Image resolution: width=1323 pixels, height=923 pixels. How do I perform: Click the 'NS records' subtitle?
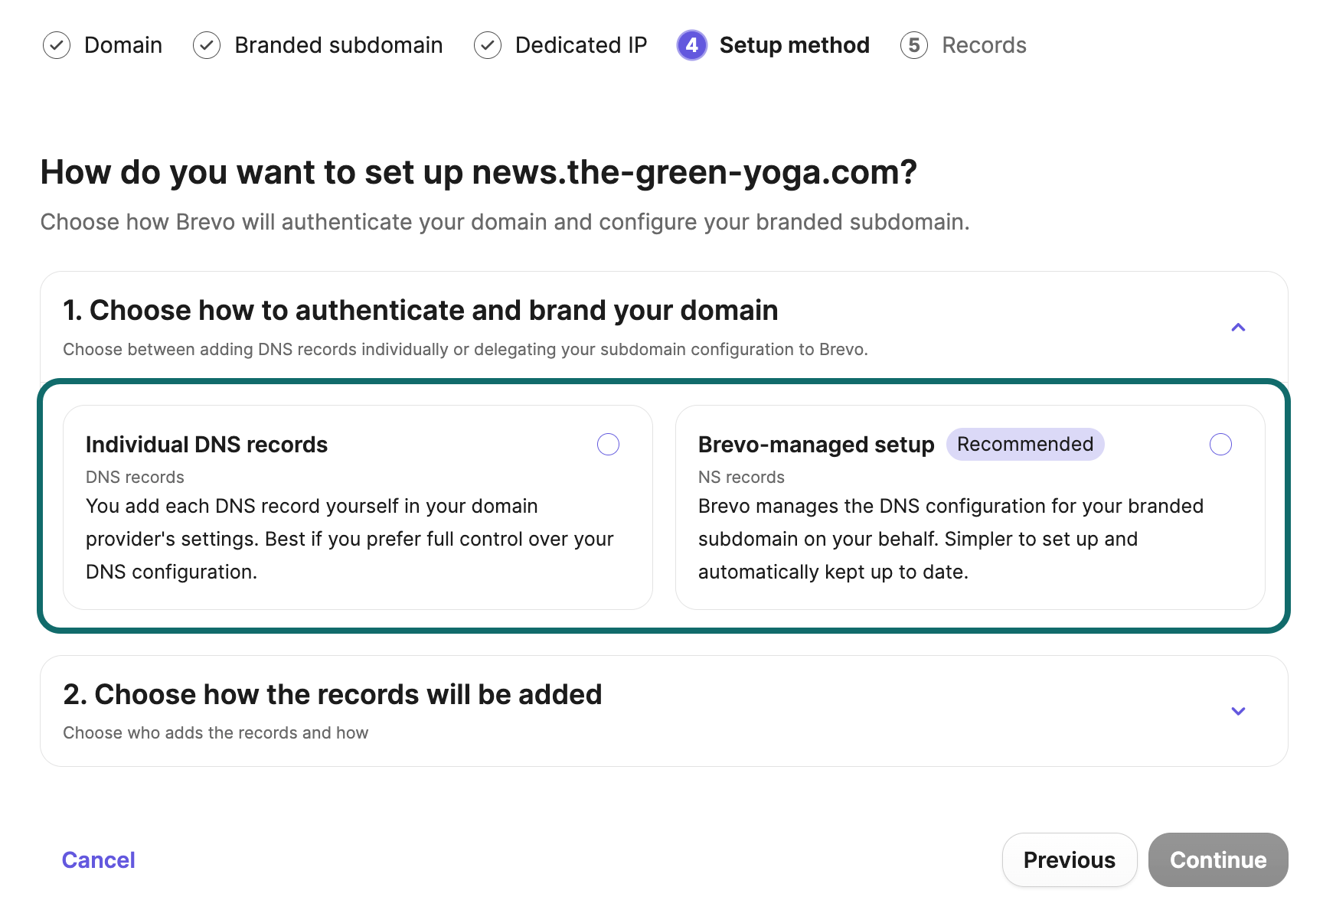741,477
